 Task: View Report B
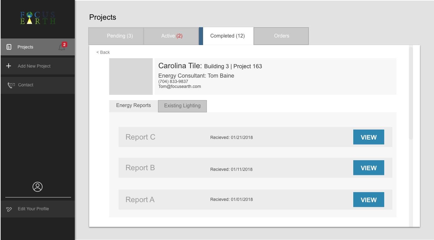(369, 168)
